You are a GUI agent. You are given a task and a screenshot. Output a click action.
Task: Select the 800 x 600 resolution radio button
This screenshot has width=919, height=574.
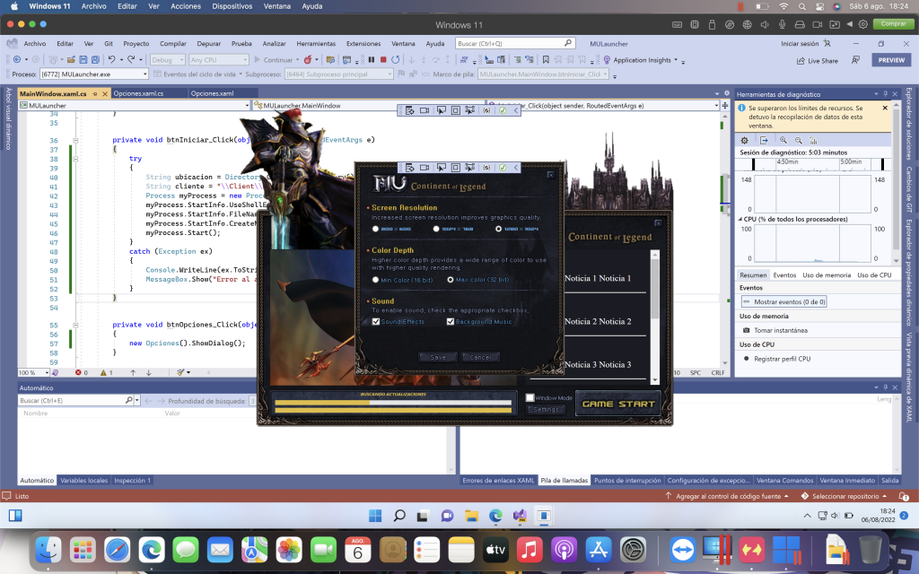(x=376, y=229)
